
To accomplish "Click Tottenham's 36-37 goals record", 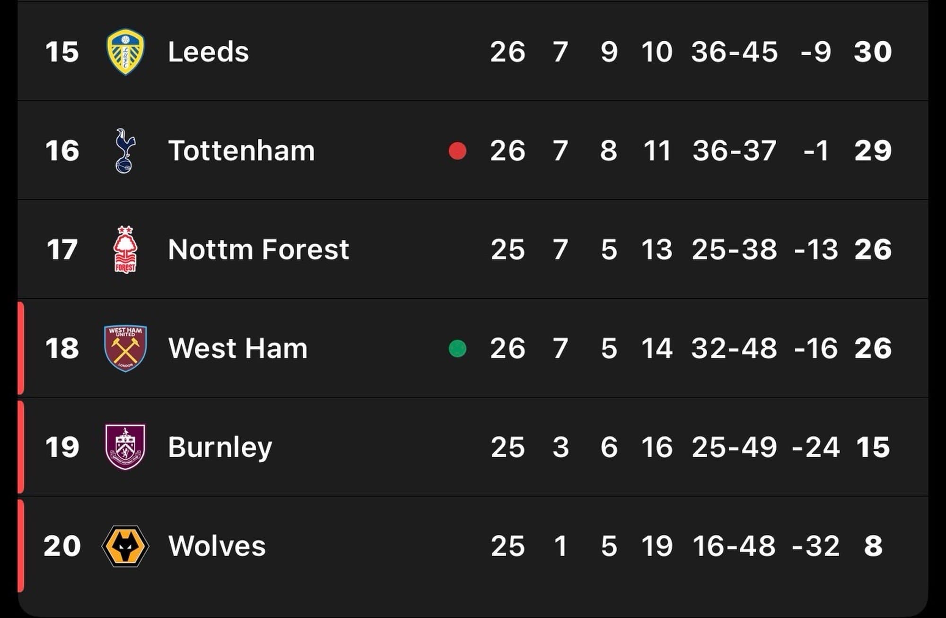I will tap(734, 151).
